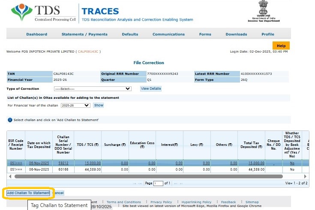Screen dimensions: 315x210
Task: Select challan row with serial number 60166
Action: 63,170
